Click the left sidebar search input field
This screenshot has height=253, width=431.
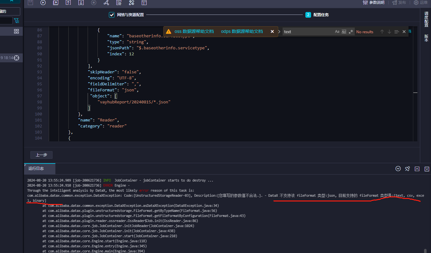pos(6,21)
